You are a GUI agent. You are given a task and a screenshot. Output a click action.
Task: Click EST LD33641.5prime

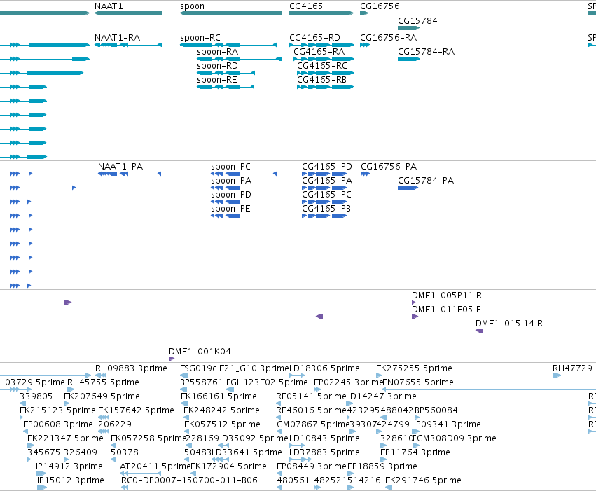tap(247, 453)
